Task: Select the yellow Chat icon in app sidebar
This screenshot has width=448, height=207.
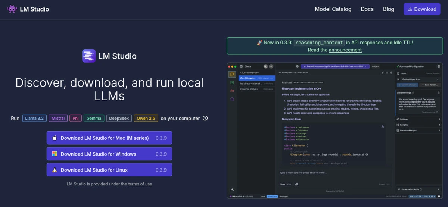Action: pos(232,74)
